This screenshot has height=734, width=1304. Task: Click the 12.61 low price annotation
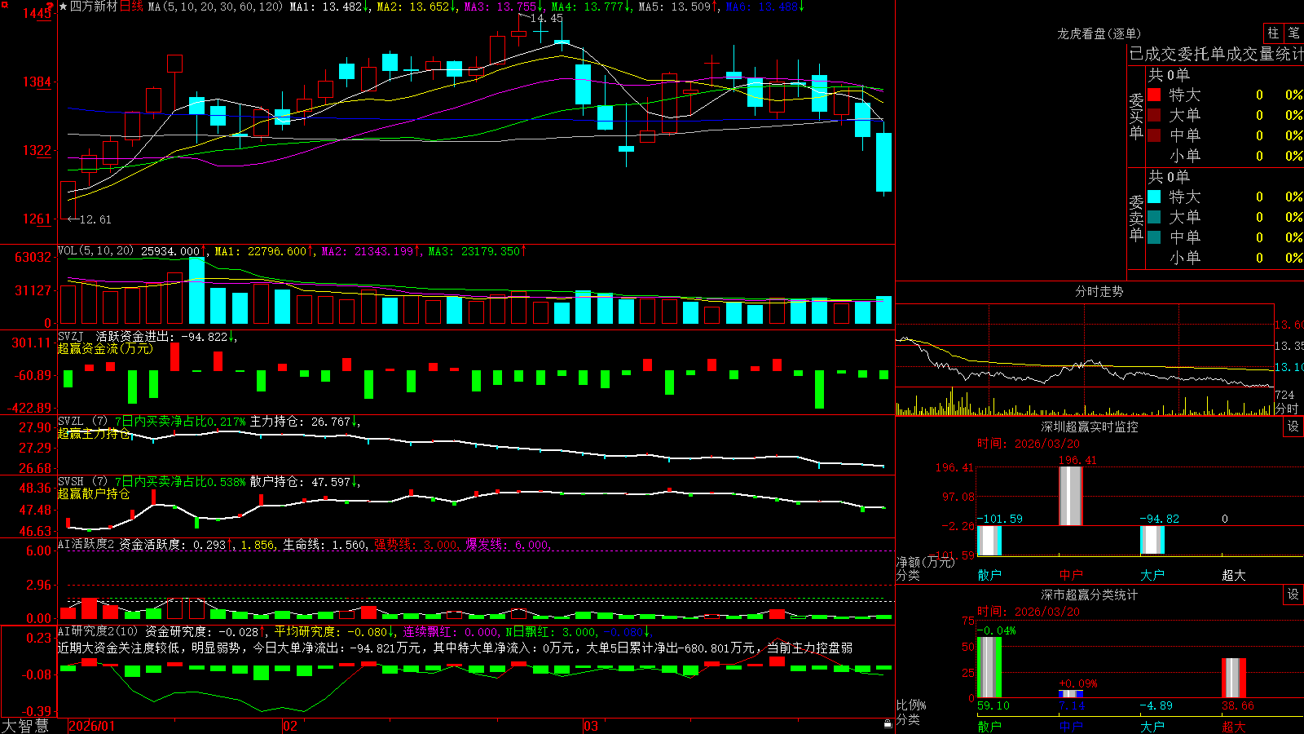[95, 219]
